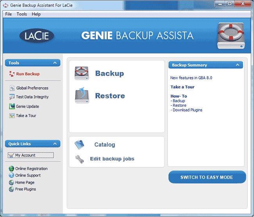The image size is (254, 217).
Task: Open the File menu
Action: [9, 14]
